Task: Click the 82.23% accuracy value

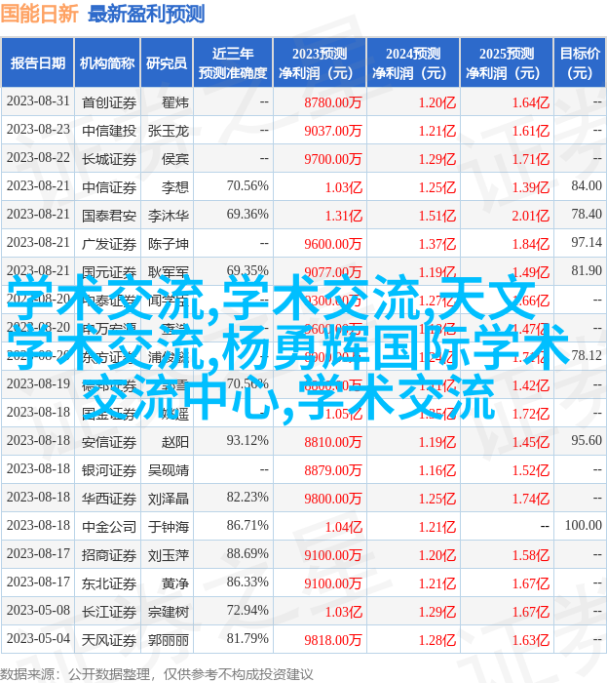Action: click(247, 498)
